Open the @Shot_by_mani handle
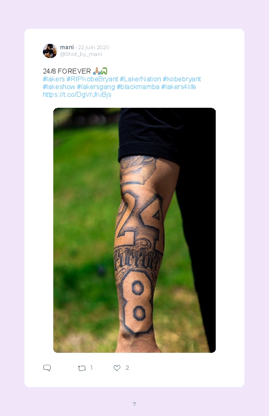 coord(81,54)
